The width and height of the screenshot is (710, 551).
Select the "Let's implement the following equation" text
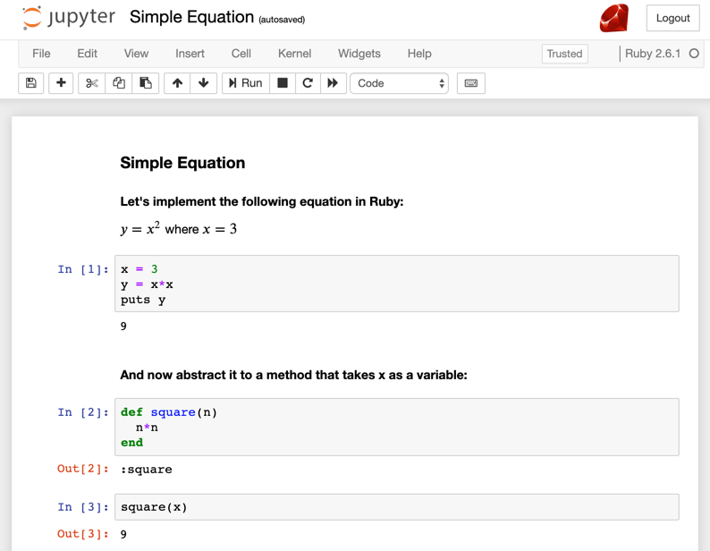(x=262, y=201)
